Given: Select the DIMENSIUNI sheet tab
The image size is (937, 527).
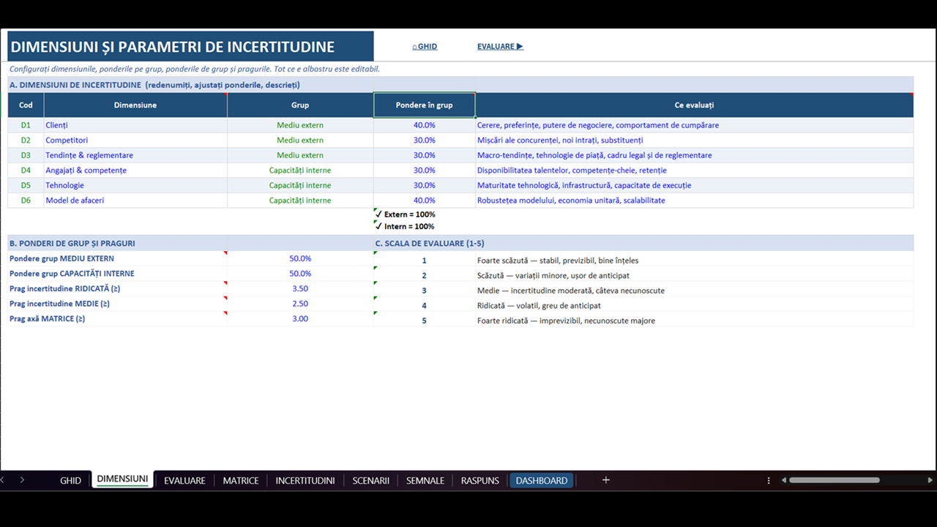Looking at the screenshot, I should tap(122, 479).
